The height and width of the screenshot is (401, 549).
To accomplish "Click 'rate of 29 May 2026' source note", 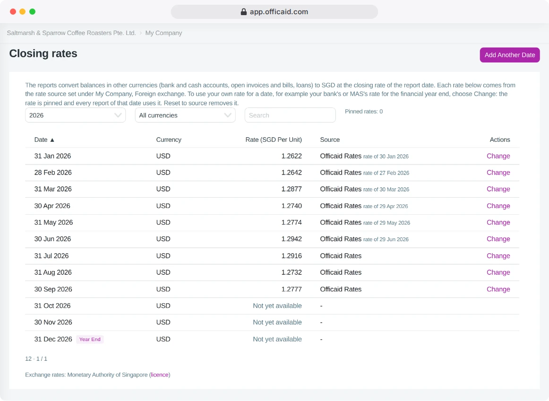I will tap(386, 223).
